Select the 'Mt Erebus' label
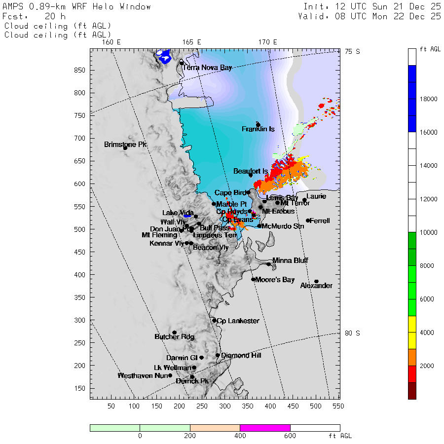Screen dimensions: 444x444 click(278, 211)
